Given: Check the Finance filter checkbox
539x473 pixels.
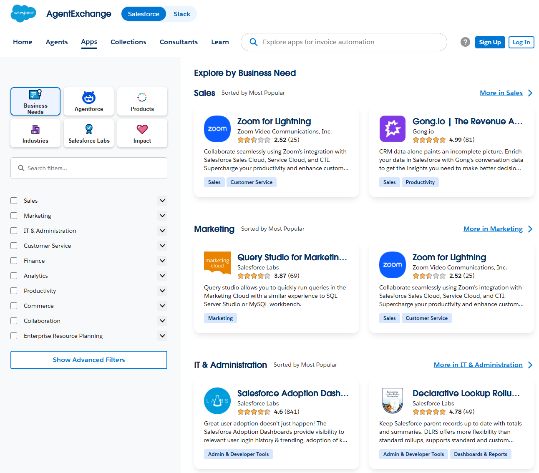Looking at the screenshot, I should [x=14, y=261].
